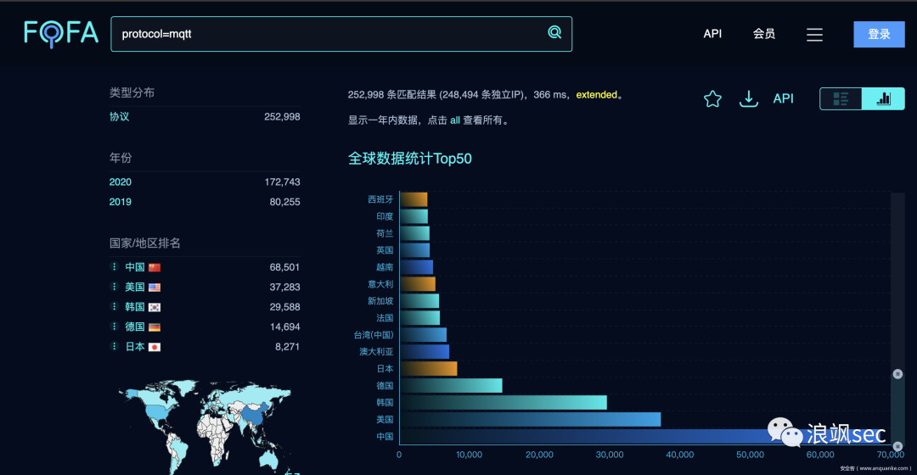Click the 法国 bar in chart
917x475 pixels.
pos(420,318)
